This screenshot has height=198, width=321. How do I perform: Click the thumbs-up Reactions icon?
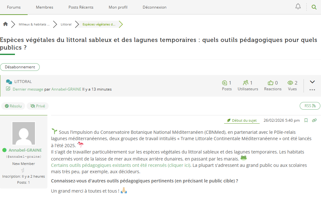tap(270, 83)
